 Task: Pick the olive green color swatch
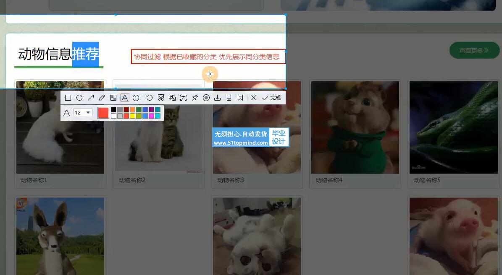click(x=139, y=116)
